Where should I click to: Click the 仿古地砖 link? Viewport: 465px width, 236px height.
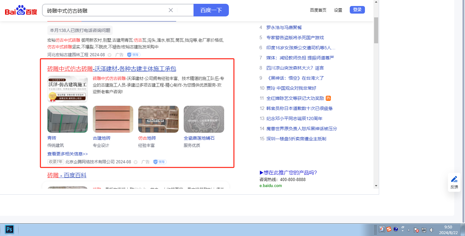(147, 138)
